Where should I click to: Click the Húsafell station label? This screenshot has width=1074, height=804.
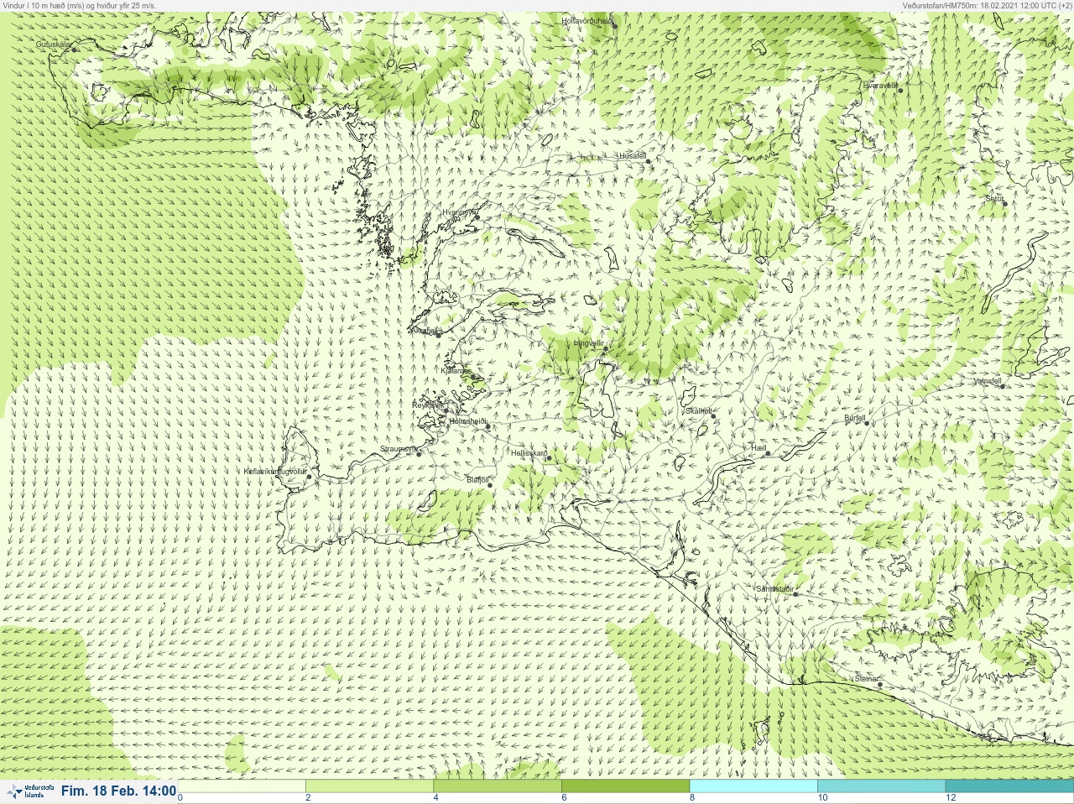click(633, 156)
